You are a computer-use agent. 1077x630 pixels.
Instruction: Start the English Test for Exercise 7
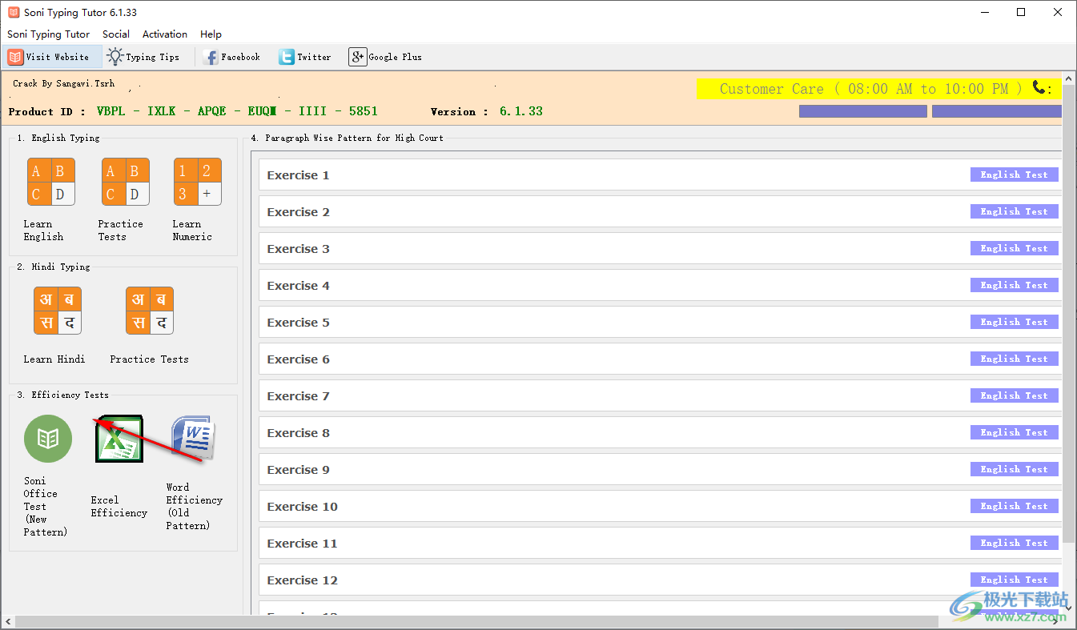tap(1014, 395)
